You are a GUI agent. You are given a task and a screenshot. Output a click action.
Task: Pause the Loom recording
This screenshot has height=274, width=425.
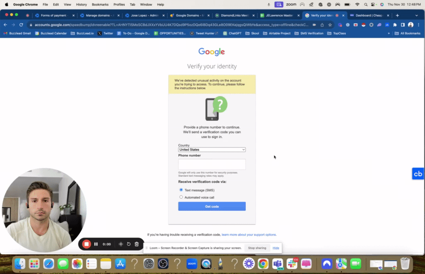tap(96, 244)
